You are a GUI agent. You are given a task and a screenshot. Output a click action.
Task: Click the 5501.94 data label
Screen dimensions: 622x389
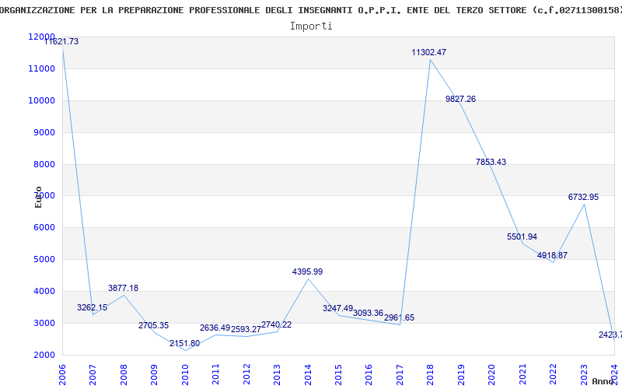tap(522, 237)
